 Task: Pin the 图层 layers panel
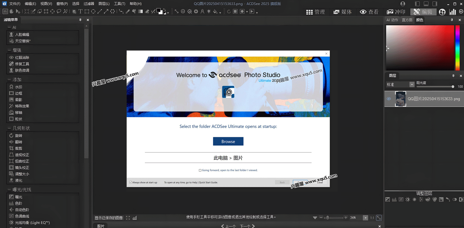tap(453, 76)
